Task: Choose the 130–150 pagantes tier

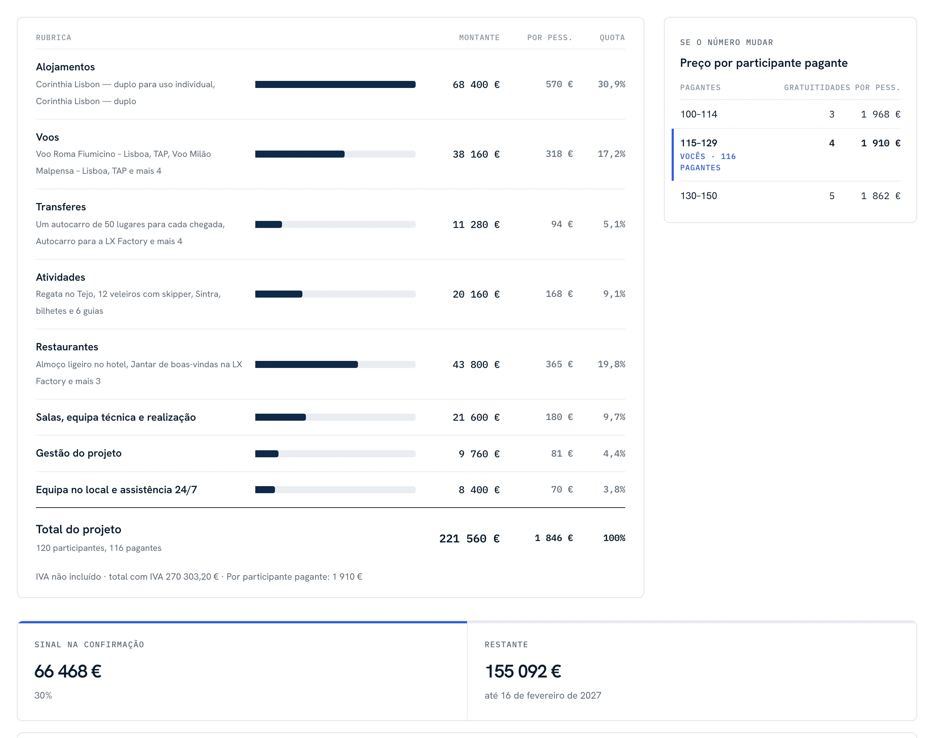Action: coord(790,196)
